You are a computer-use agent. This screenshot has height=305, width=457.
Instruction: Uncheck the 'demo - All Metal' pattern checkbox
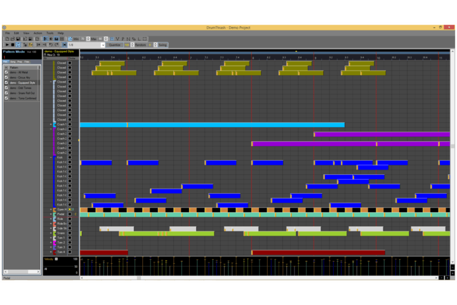(6, 72)
